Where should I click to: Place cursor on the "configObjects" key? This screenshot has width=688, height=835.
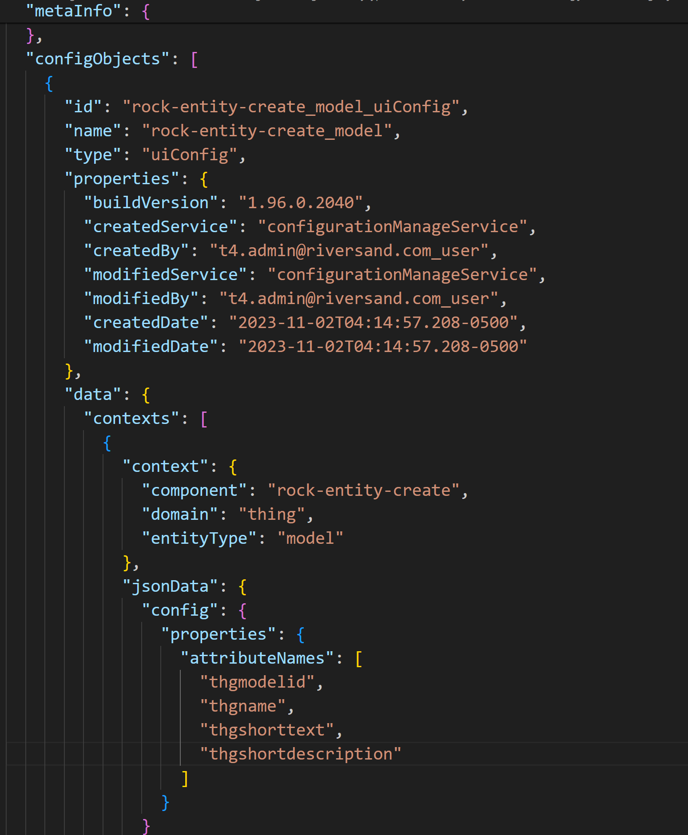(x=97, y=59)
